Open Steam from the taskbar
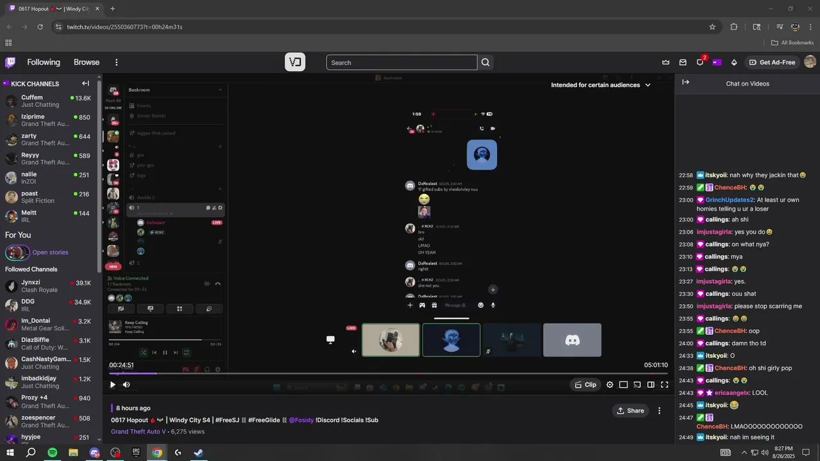This screenshot has width=820, height=461. (199, 453)
